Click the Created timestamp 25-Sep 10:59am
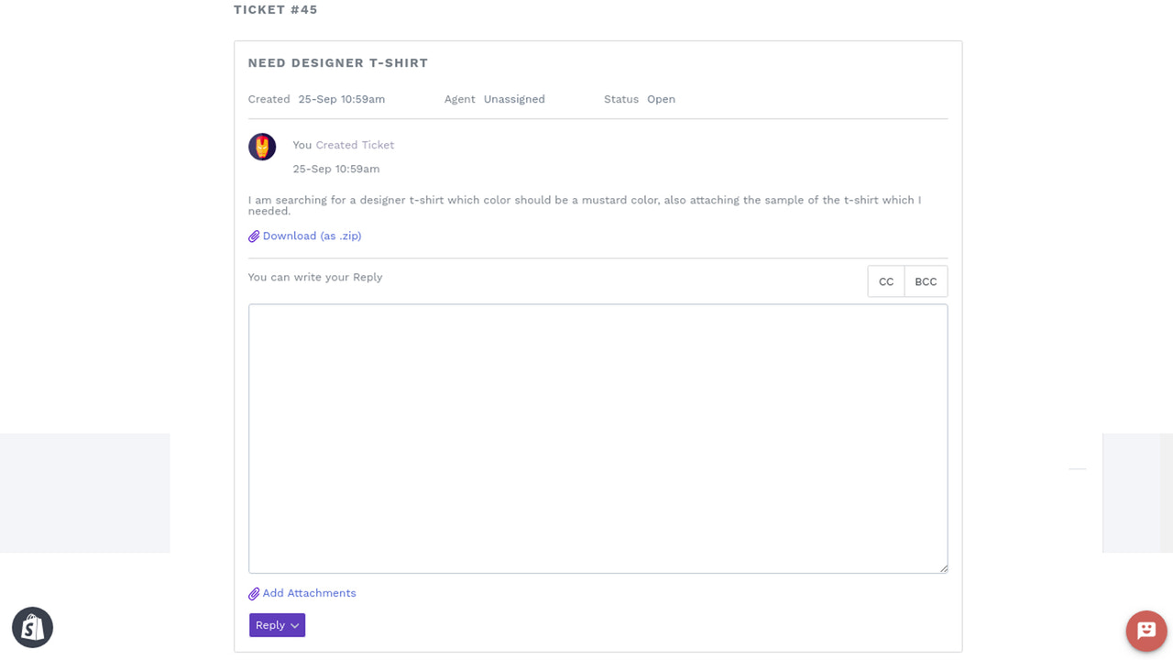This screenshot has height=660, width=1173. (342, 99)
